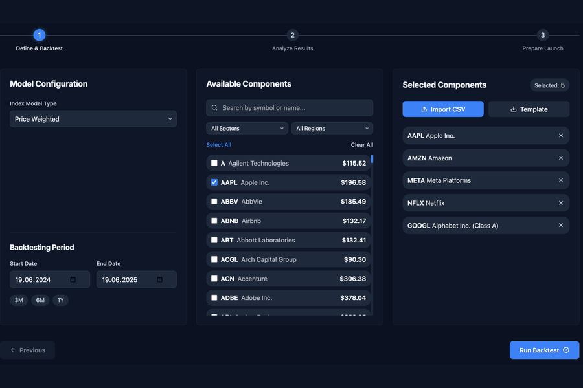Set backtesting period to 3M
The height and width of the screenshot is (388, 583).
19,300
